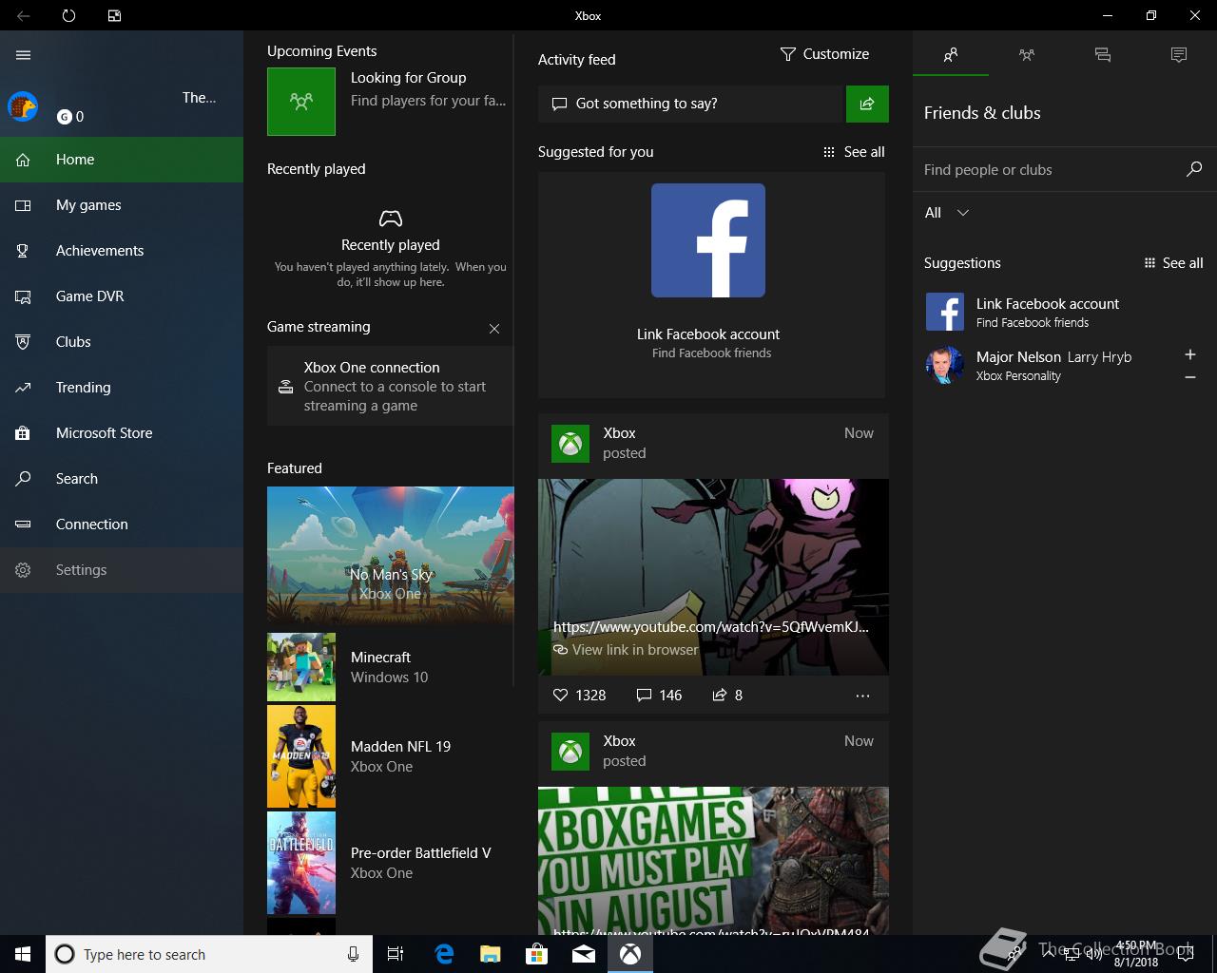Open Task View on taskbar
Image resolution: width=1217 pixels, height=973 pixels.
(x=396, y=954)
